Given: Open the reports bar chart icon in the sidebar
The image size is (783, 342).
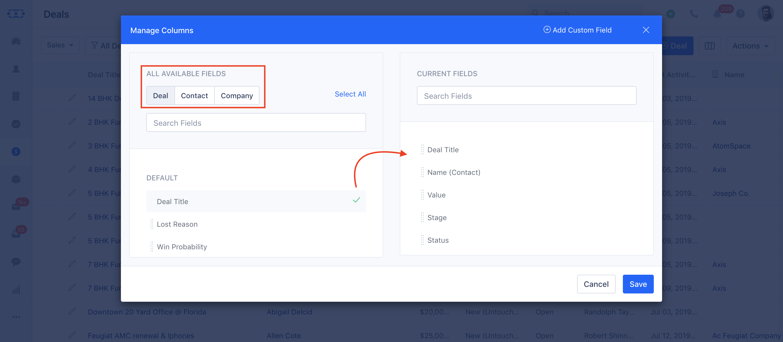Looking at the screenshot, I should (x=16, y=289).
